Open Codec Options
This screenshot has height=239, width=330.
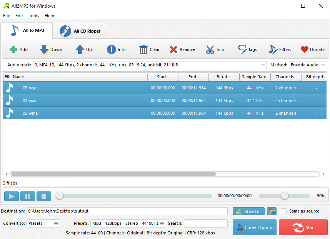255,227
